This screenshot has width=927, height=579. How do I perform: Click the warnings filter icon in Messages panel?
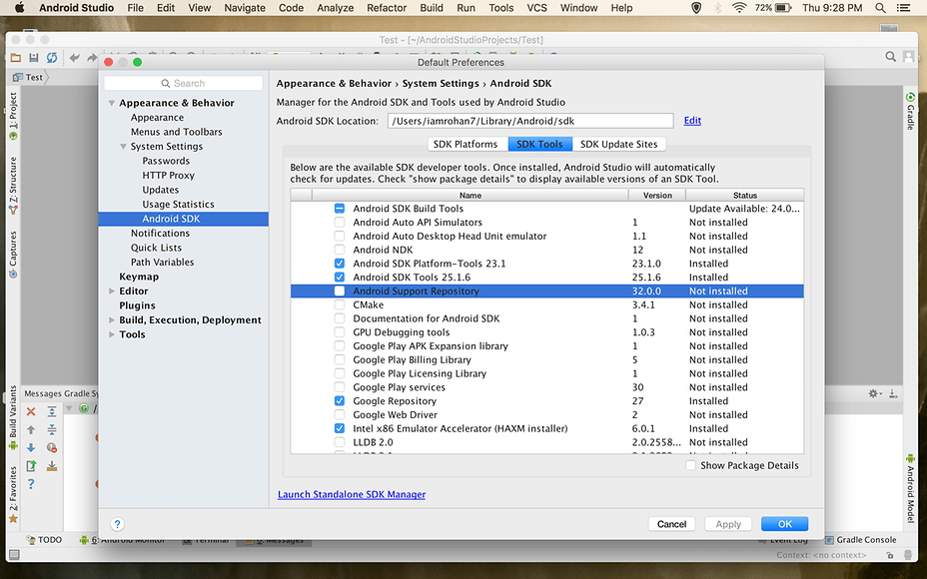(x=52, y=448)
